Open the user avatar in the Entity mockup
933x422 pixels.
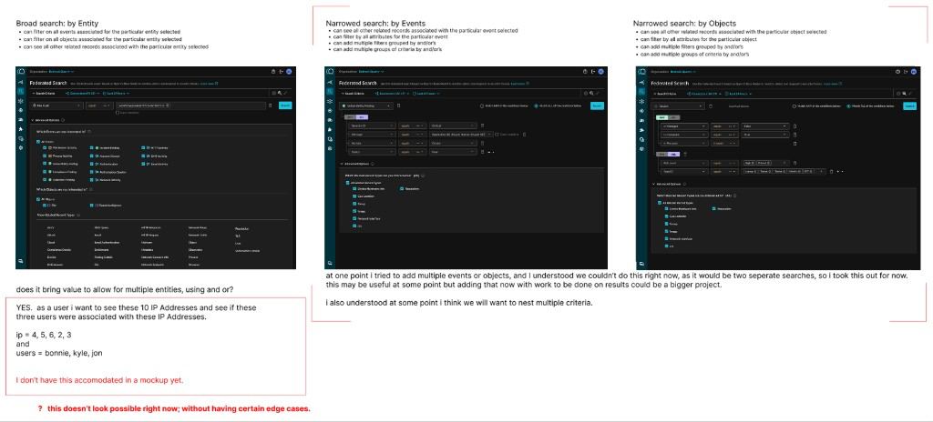[x=289, y=71]
